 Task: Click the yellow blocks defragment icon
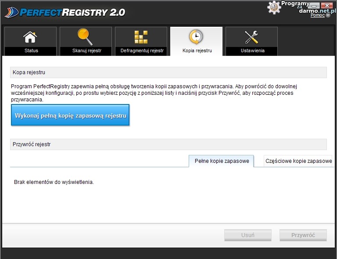click(x=141, y=37)
